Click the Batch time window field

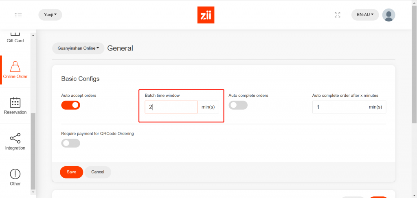click(x=171, y=107)
